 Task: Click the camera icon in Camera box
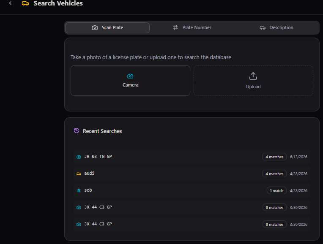[x=130, y=76]
